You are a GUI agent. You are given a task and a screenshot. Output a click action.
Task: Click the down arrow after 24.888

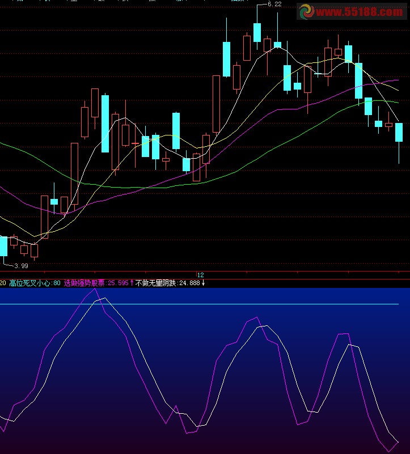pyautogui.click(x=203, y=282)
